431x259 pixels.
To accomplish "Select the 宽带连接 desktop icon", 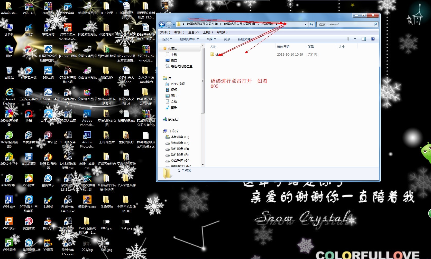I will (x=48, y=30).
